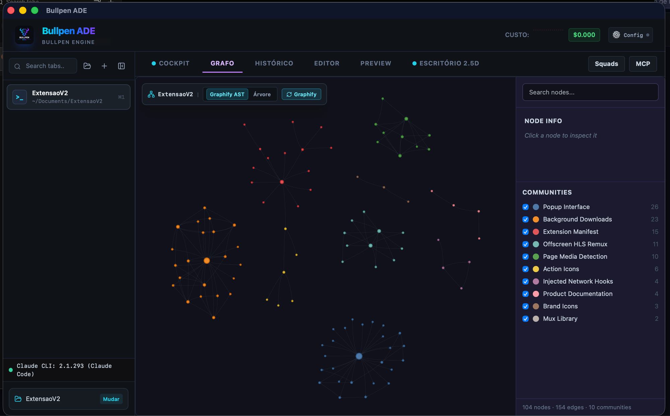The height and width of the screenshot is (416, 670).
Task: Select the Graphify AST view mode
Action: pos(227,94)
